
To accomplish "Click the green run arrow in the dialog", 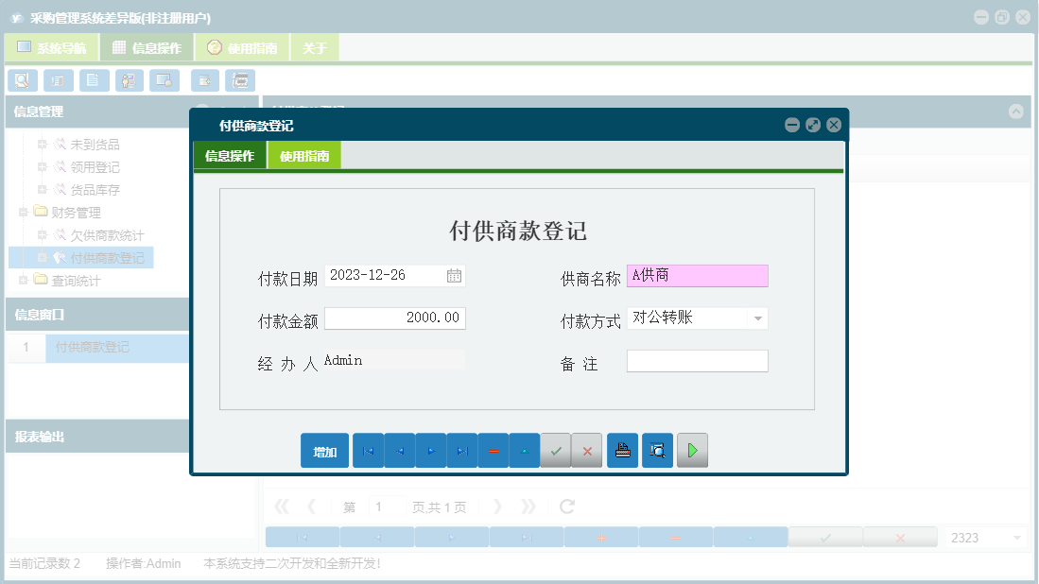I will [692, 451].
